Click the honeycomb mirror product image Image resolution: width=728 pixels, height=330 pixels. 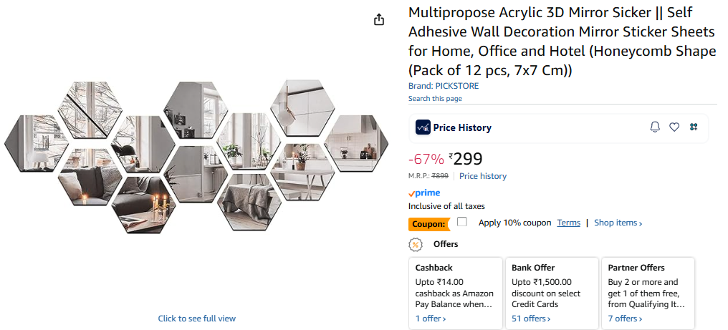197,156
